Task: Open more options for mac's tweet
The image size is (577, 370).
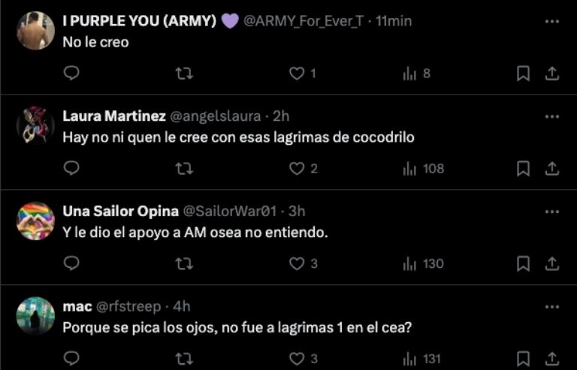Action: coord(552,307)
